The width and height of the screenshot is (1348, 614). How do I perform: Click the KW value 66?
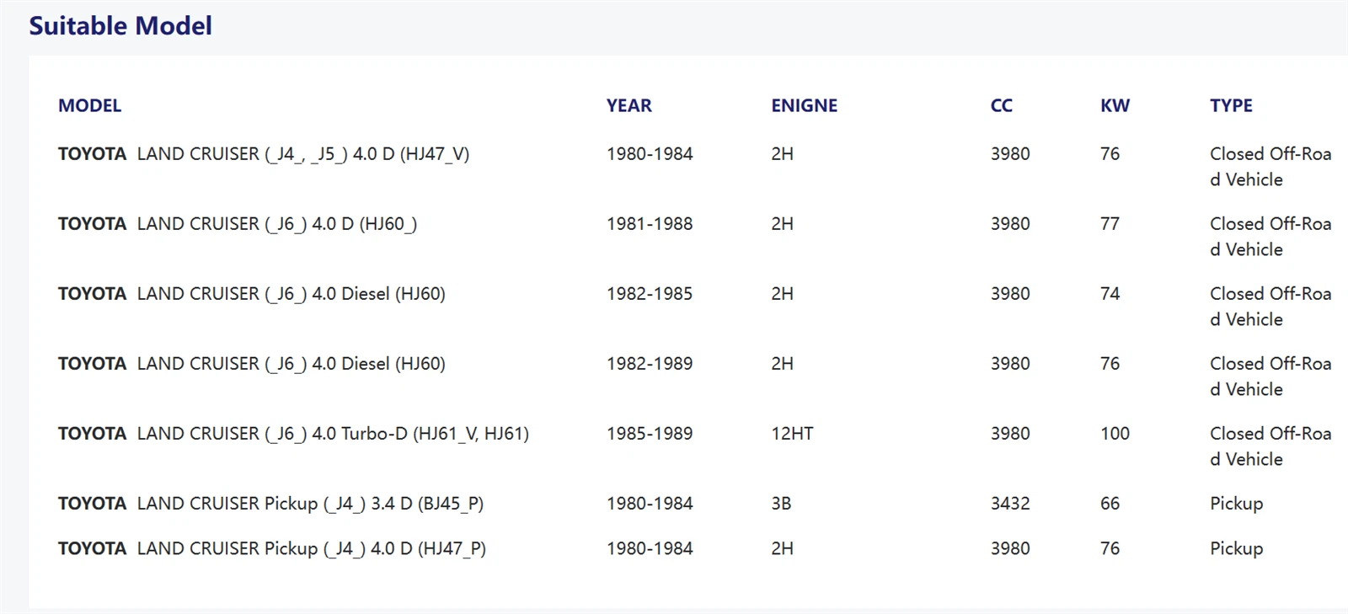pyautogui.click(x=1110, y=504)
